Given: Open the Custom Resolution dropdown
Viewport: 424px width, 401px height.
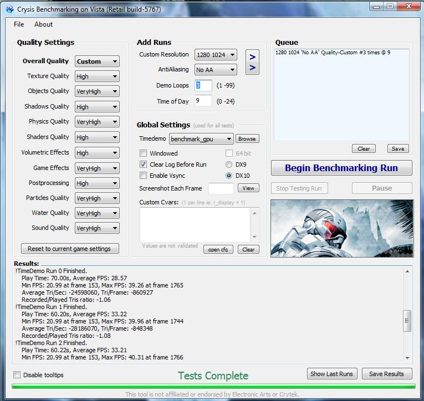Looking at the screenshot, I should coord(216,55).
